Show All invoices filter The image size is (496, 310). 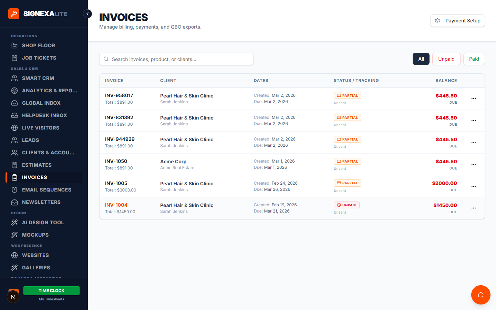(421, 59)
